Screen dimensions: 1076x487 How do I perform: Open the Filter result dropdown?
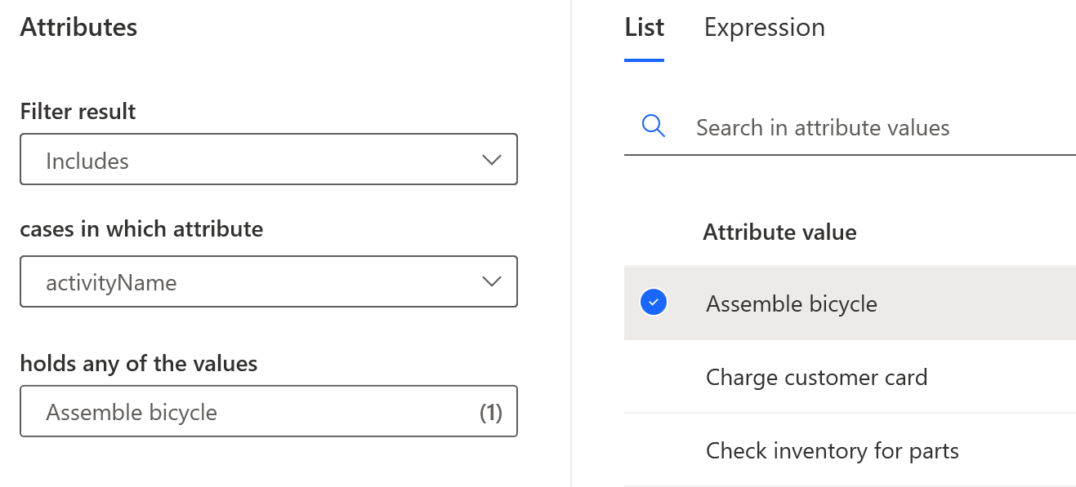coord(268,160)
